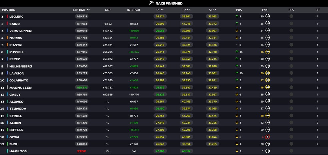The image size is (328, 155).
Task: Click Leclerc's red Ferrari team color bar
Action: [7, 16]
